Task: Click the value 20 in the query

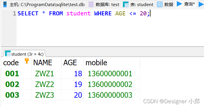Action: [x=143, y=14]
